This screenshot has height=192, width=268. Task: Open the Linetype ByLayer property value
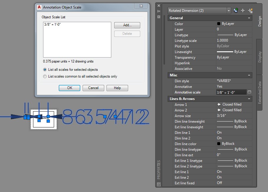[234, 35]
